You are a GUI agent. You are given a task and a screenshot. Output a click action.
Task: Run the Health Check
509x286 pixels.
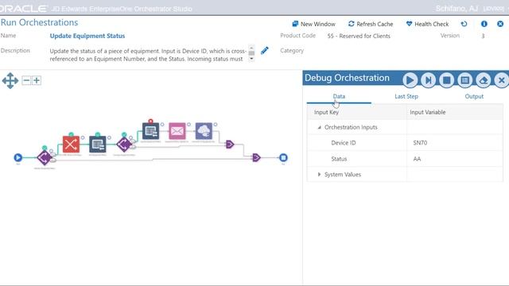pyautogui.click(x=427, y=24)
